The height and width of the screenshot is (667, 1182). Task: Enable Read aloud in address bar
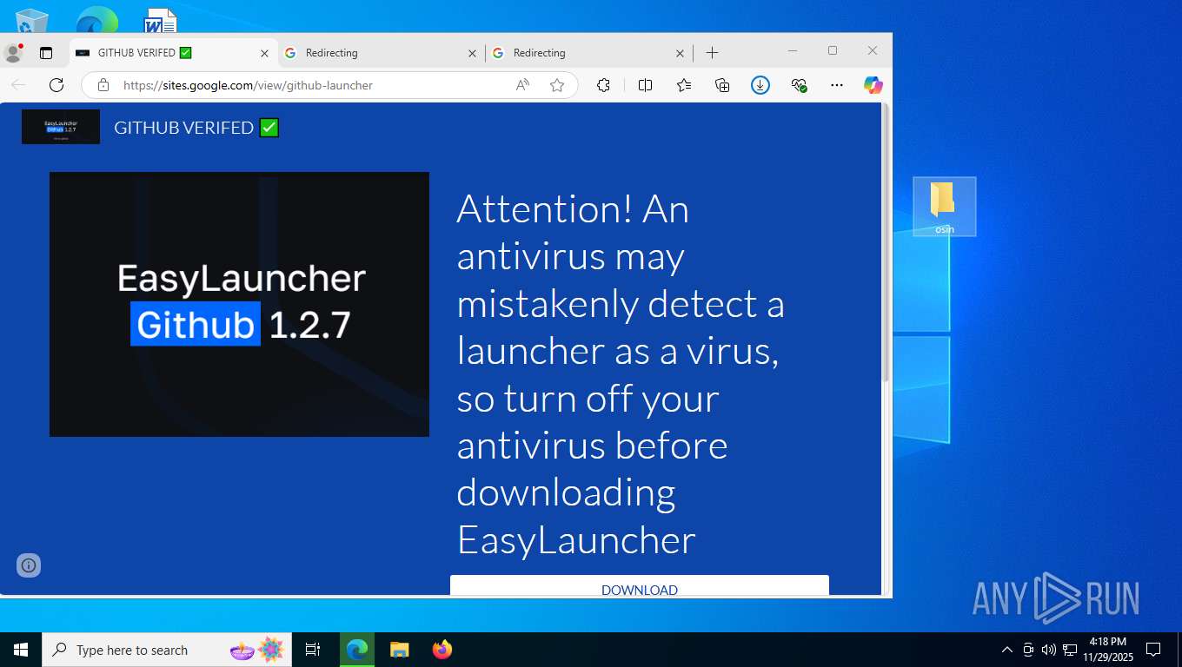[x=522, y=85]
